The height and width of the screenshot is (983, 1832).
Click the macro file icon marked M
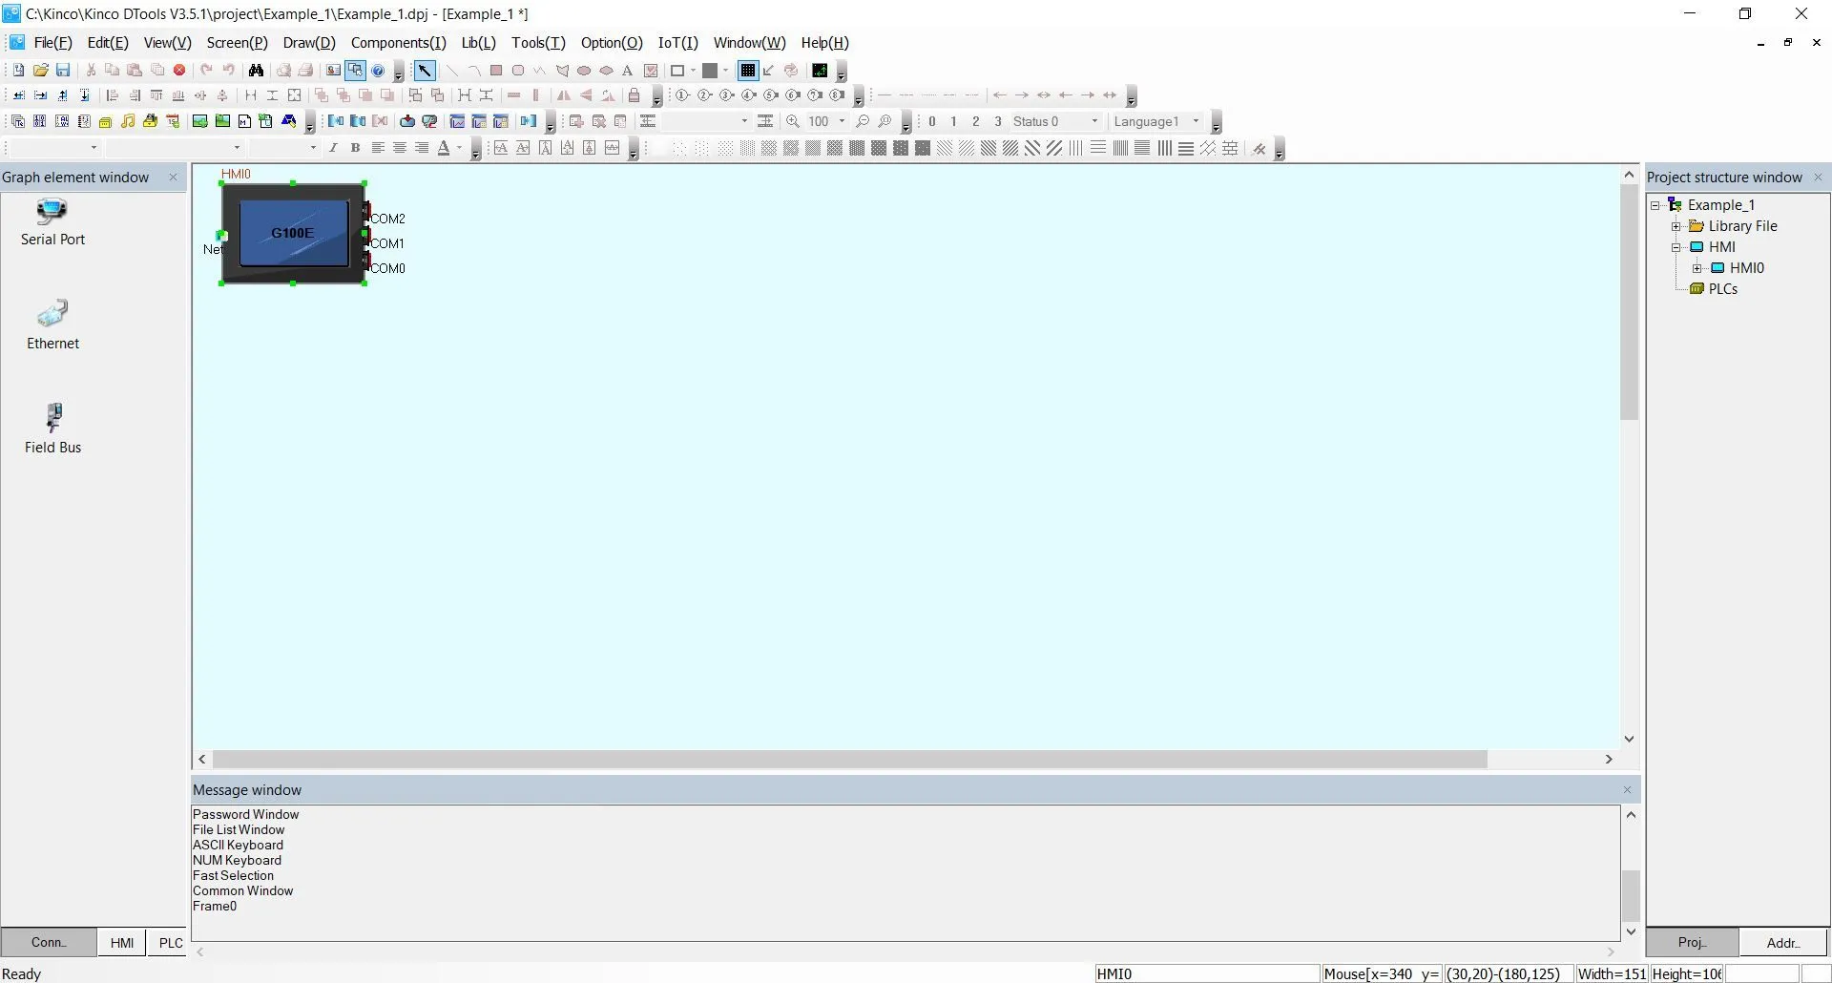coord(244,121)
